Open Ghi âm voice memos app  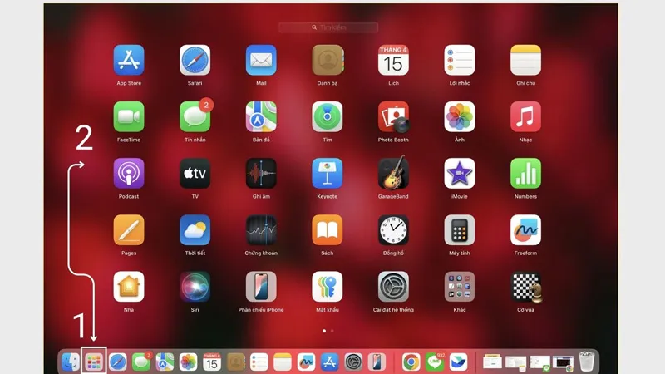tap(261, 174)
